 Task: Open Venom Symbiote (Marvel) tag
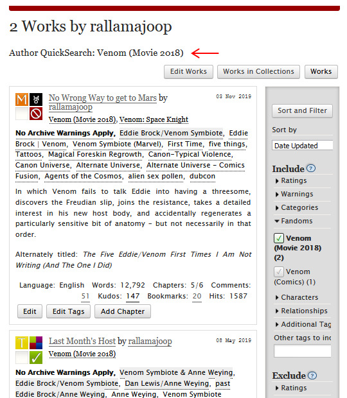pos(117,144)
